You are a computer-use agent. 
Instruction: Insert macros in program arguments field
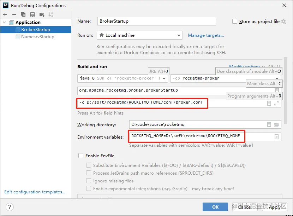coord(269,103)
